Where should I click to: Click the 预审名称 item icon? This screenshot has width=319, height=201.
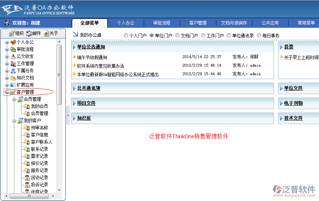27,128
